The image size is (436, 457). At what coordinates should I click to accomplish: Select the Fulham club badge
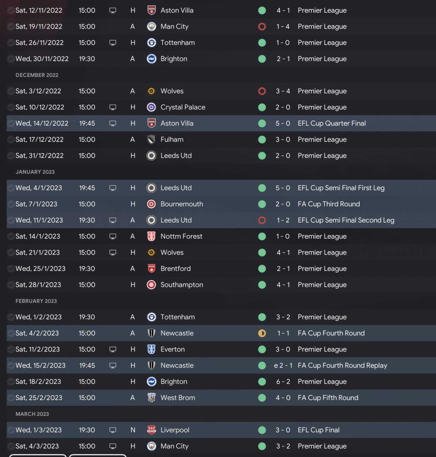coord(151,140)
